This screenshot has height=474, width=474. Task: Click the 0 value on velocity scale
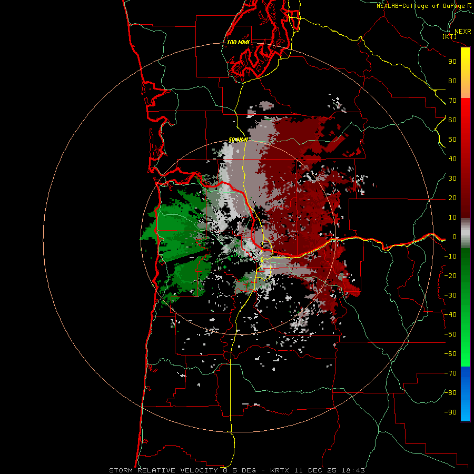(x=455, y=237)
